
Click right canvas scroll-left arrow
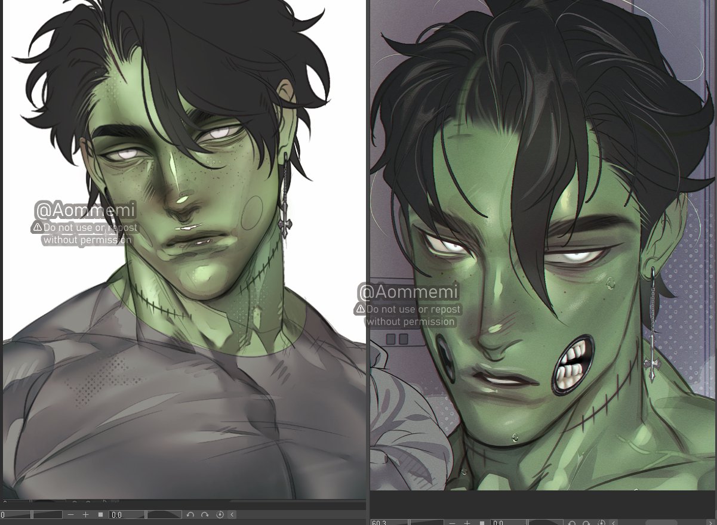(x=614, y=523)
